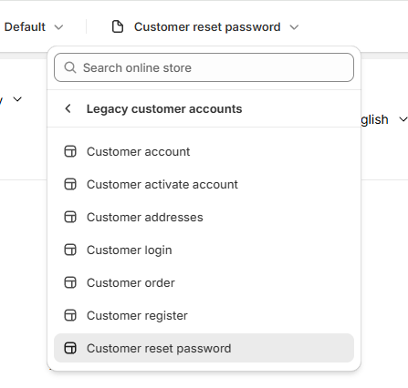The width and height of the screenshot is (408, 388).
Task: Click the magnifier icon in search box
Action: pyautogui.click(x=70, y=67)
